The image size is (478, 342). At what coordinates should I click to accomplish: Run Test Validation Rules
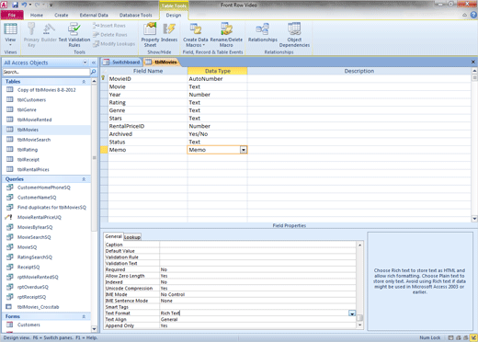[74, 34]
